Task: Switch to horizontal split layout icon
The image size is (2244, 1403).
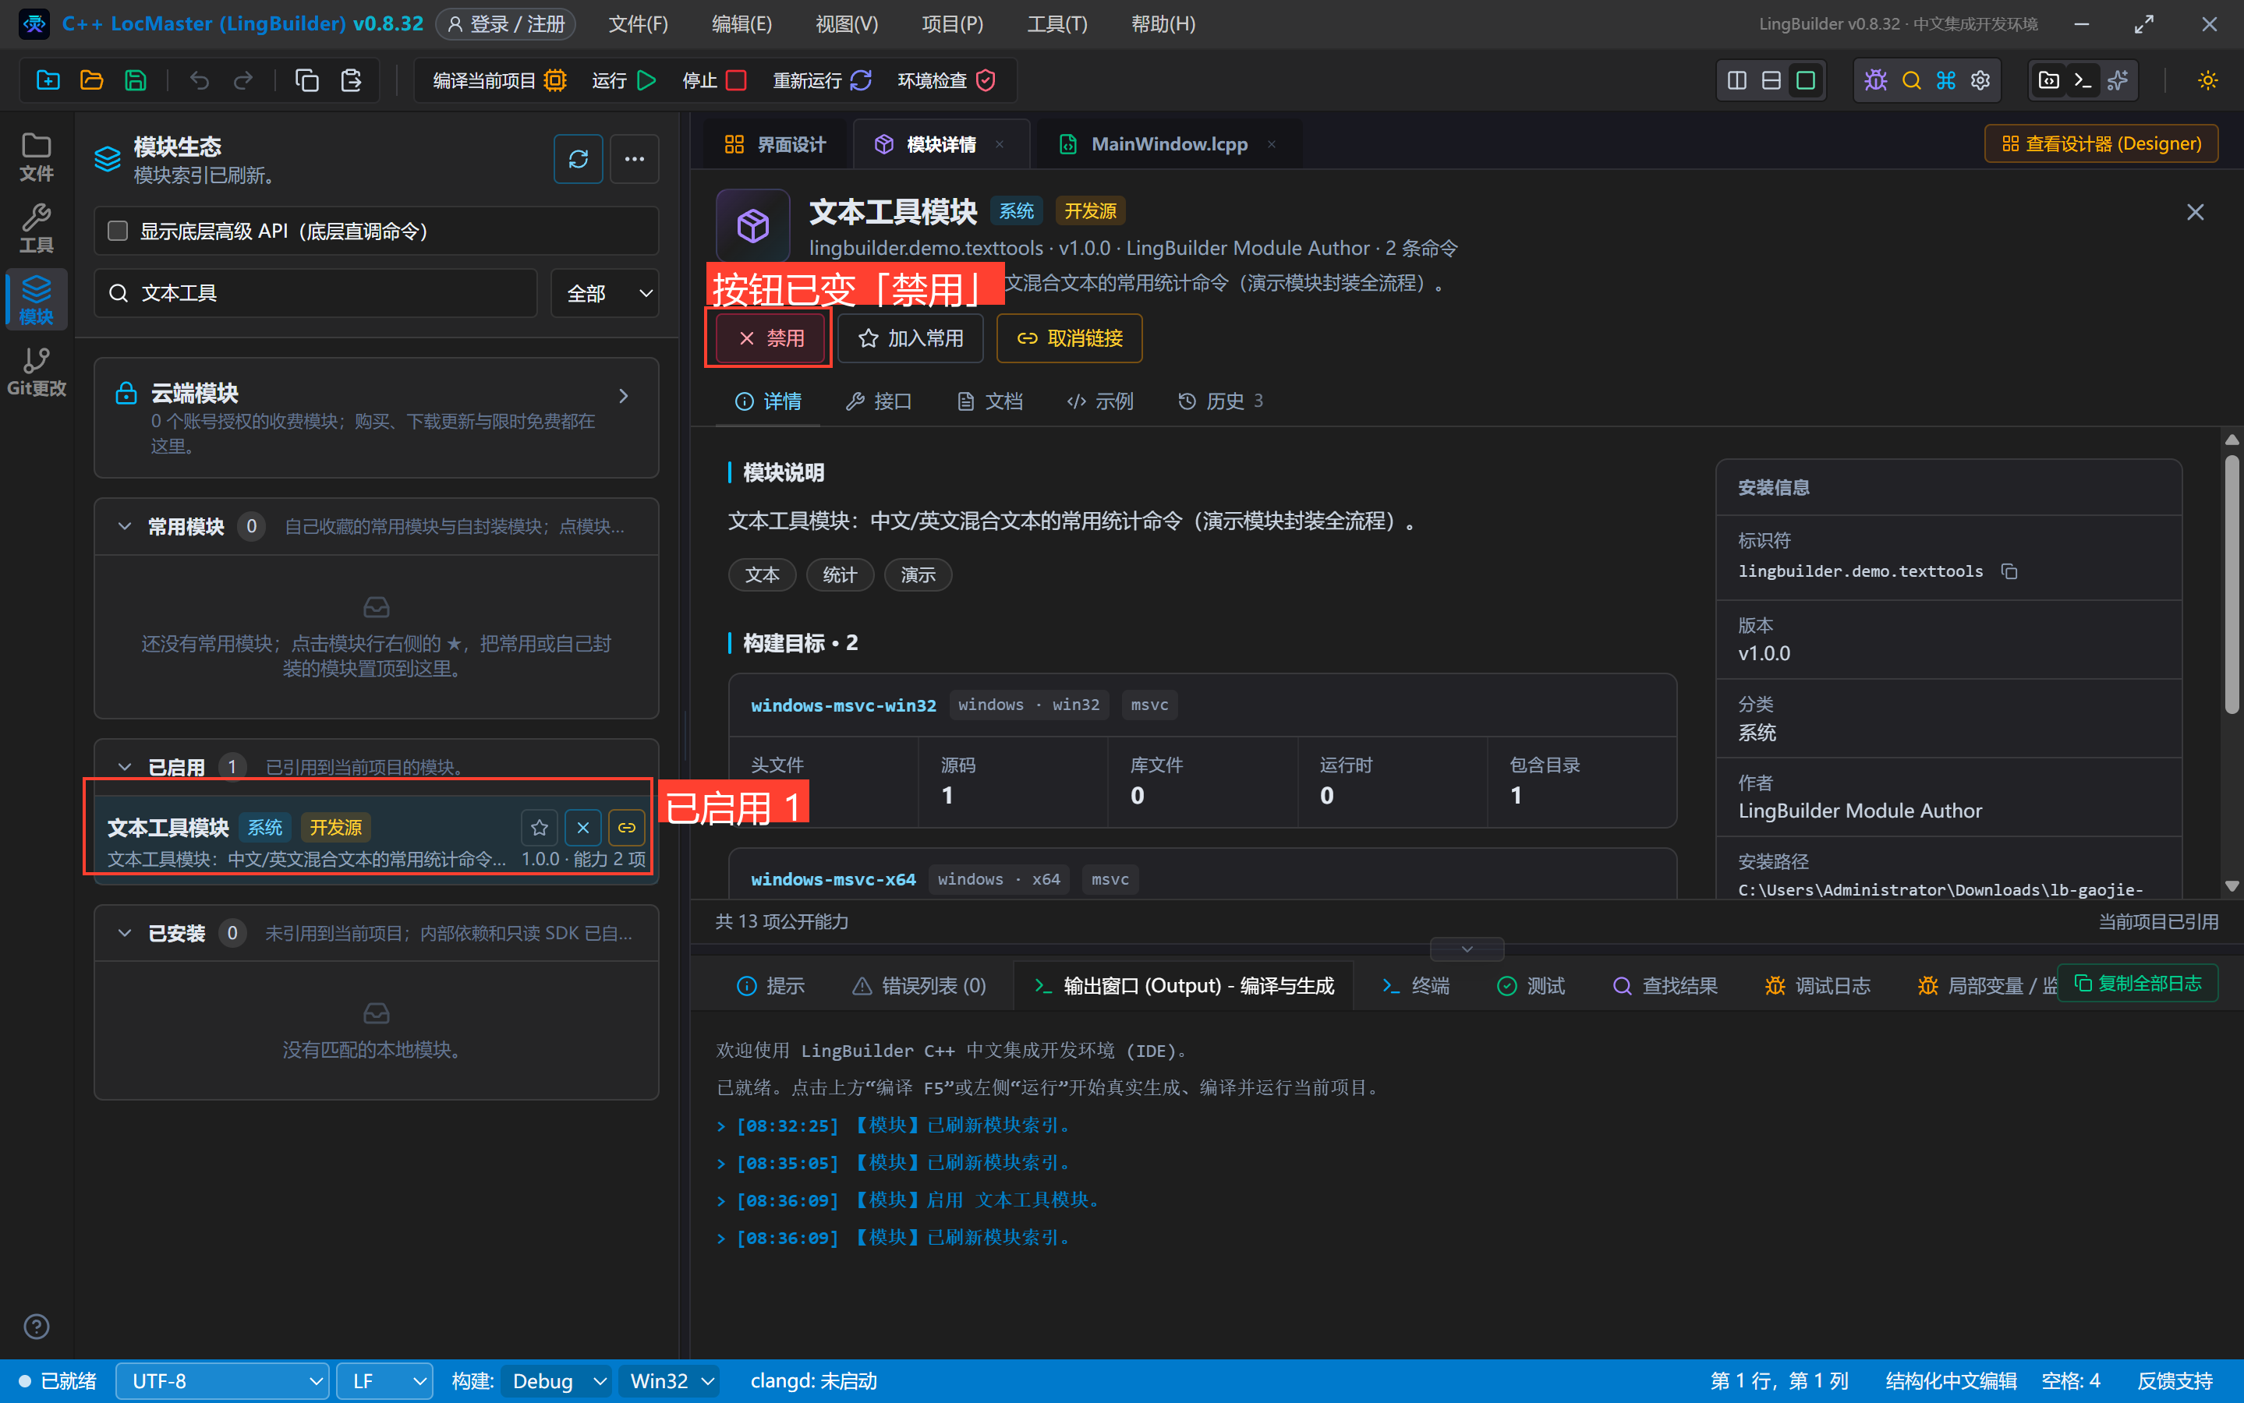Action: pos(1771,80)
